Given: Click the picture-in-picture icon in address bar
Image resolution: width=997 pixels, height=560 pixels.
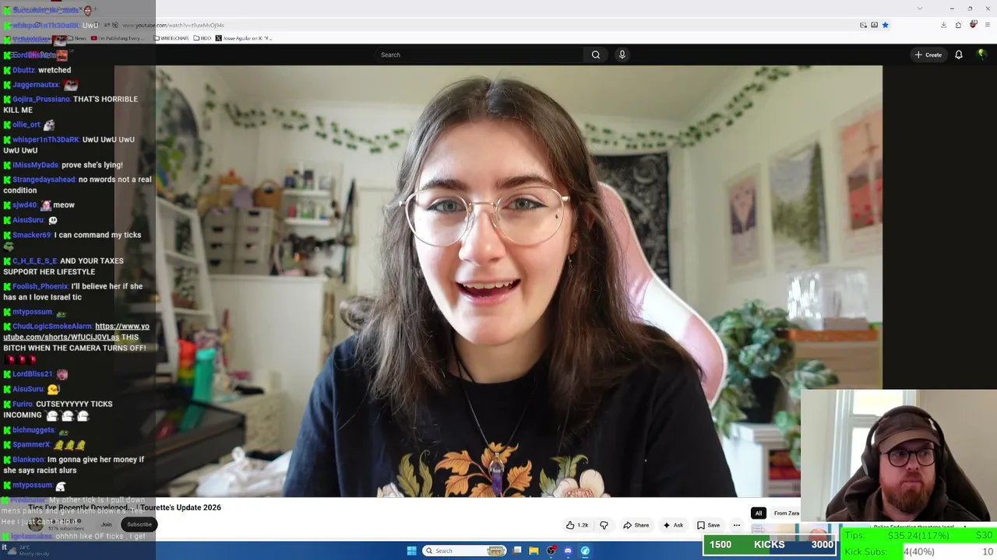Looking at the screenshot, I should click(863, 25).
